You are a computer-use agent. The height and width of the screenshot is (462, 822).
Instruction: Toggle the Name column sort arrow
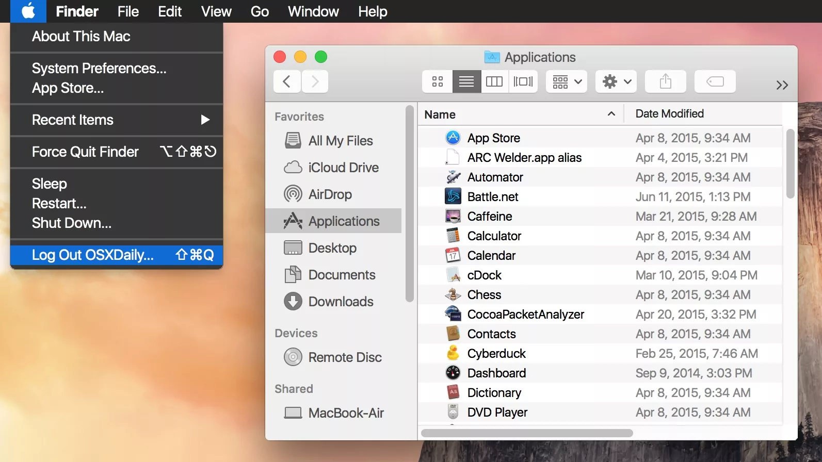pos(611,114)
